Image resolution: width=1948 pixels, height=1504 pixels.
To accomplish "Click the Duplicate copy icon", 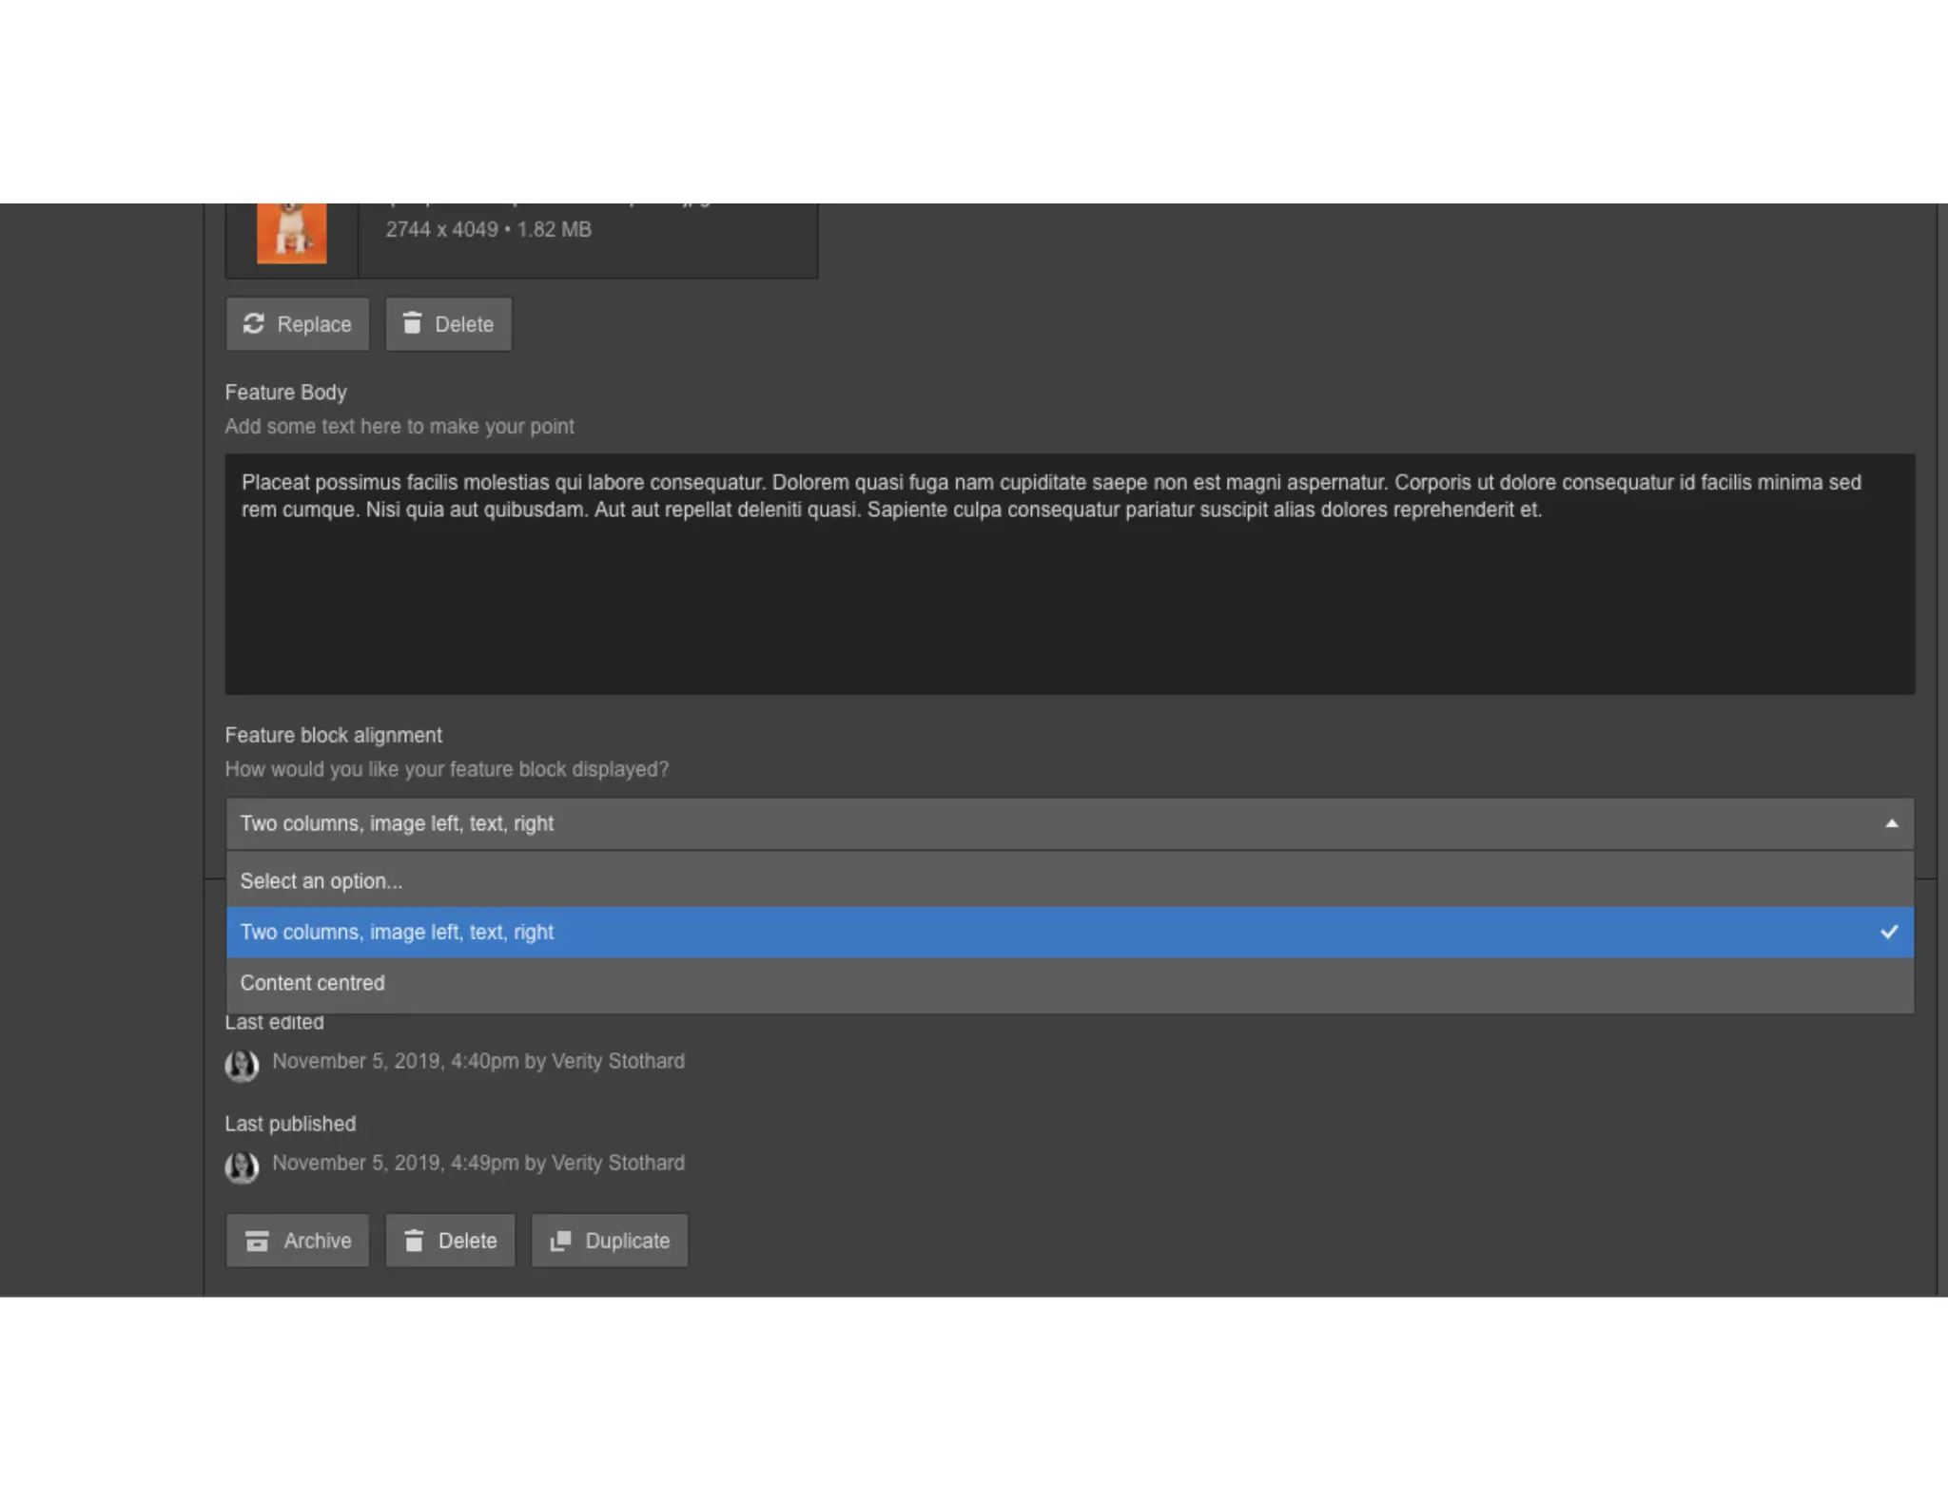I will coord(560,1241).
